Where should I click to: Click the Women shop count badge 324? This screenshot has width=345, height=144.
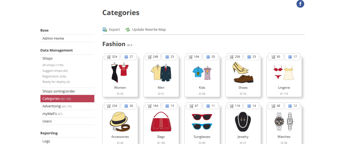point(112,57)
